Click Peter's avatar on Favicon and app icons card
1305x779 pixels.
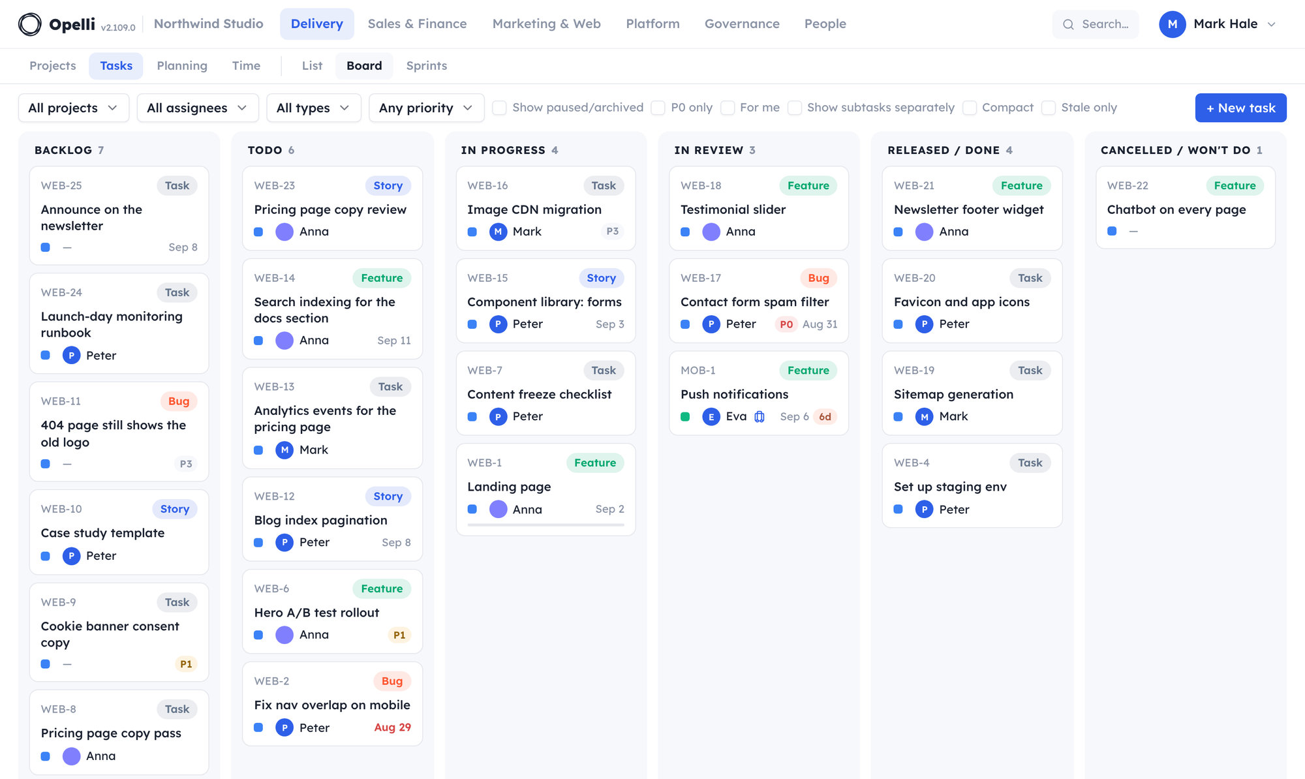coord(924,324)
